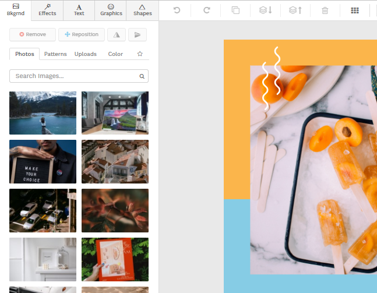
Task: Click the Remove button
Action: (33, 35)
